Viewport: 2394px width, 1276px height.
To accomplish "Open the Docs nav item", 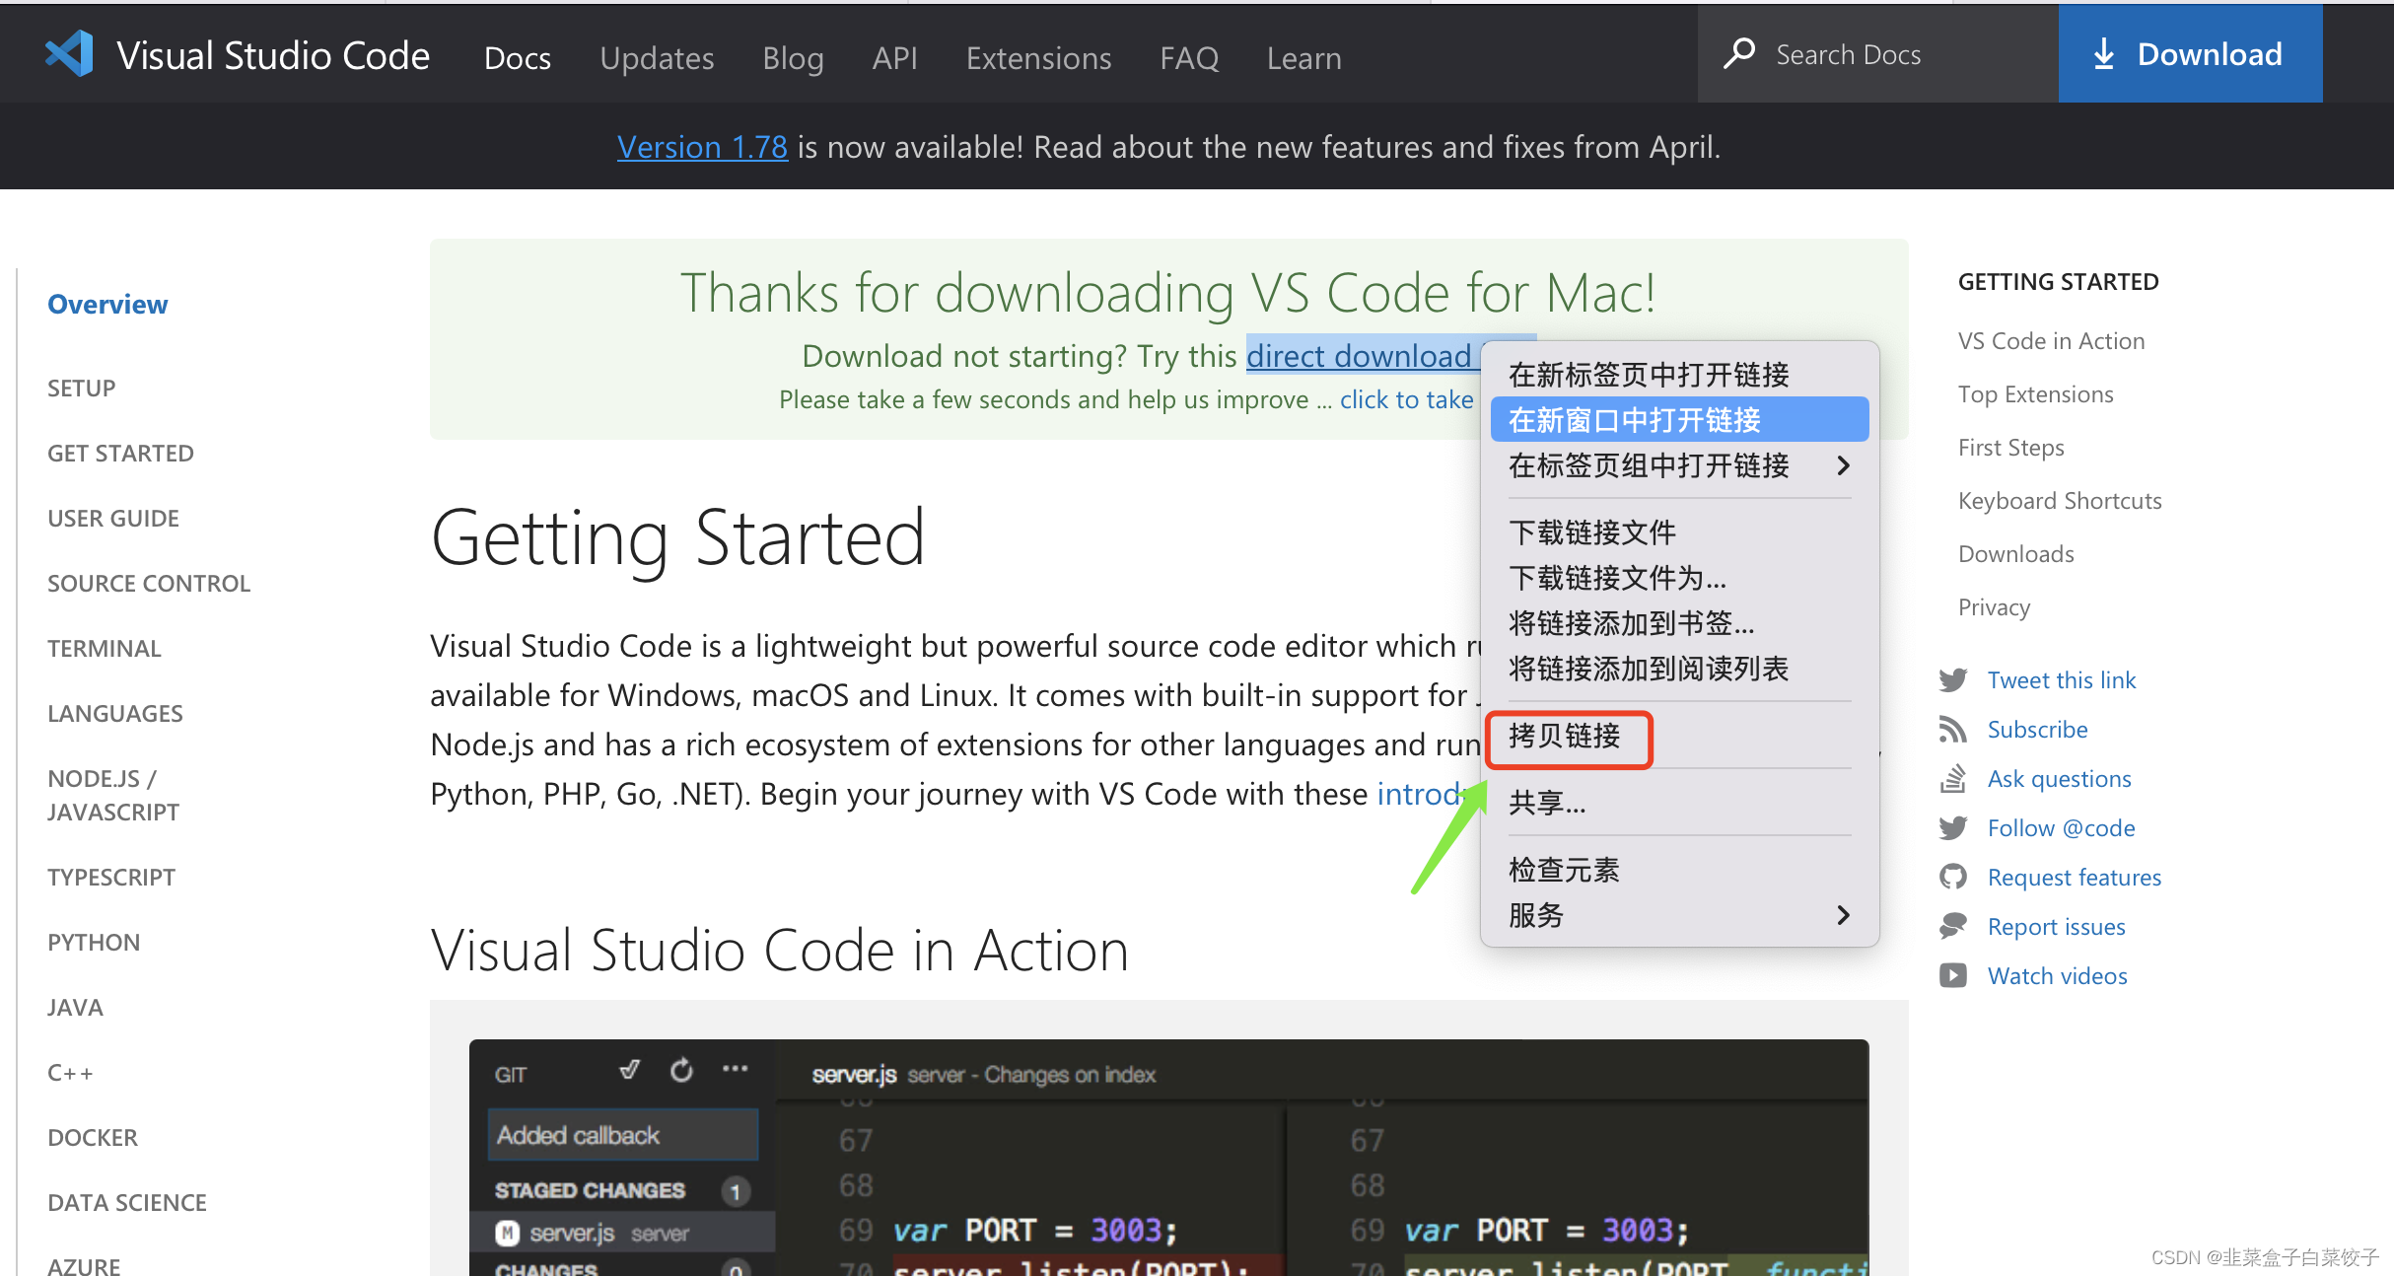I will [518, 58].
